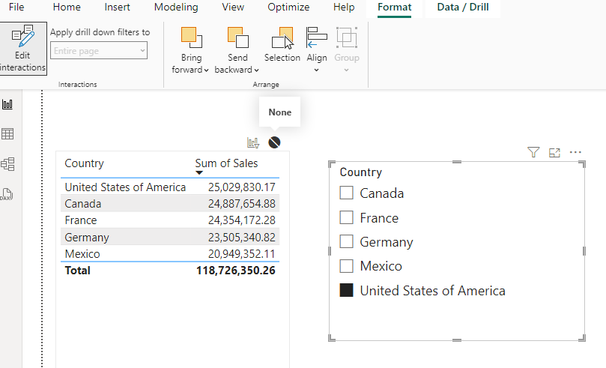Viewport: 606px width, 368px height.
Task: Switch to the Help tab
Action: tap(344, 7)
